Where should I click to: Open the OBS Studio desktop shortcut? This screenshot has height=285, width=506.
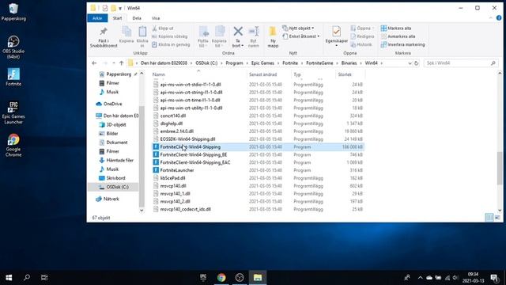tap(13, 47)
